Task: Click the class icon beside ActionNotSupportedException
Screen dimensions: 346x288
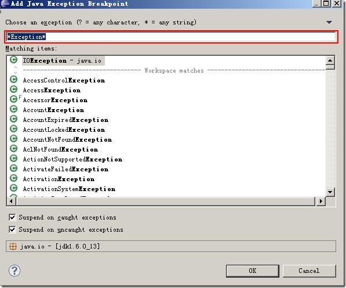Action: [14, 159]
